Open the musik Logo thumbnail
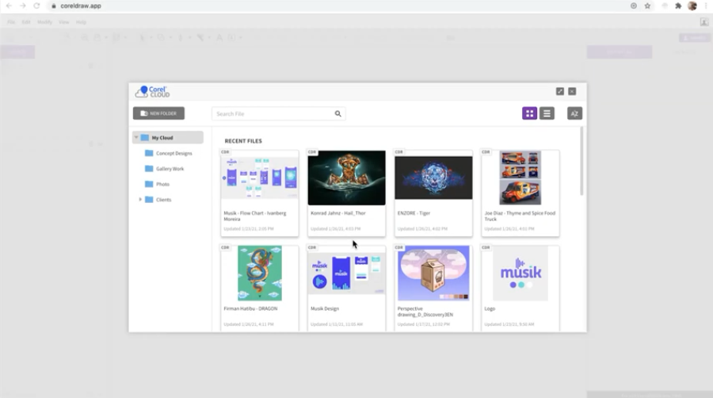Image resolution: width=713 pixels, height=398 pixels. (x=520, y=274)
